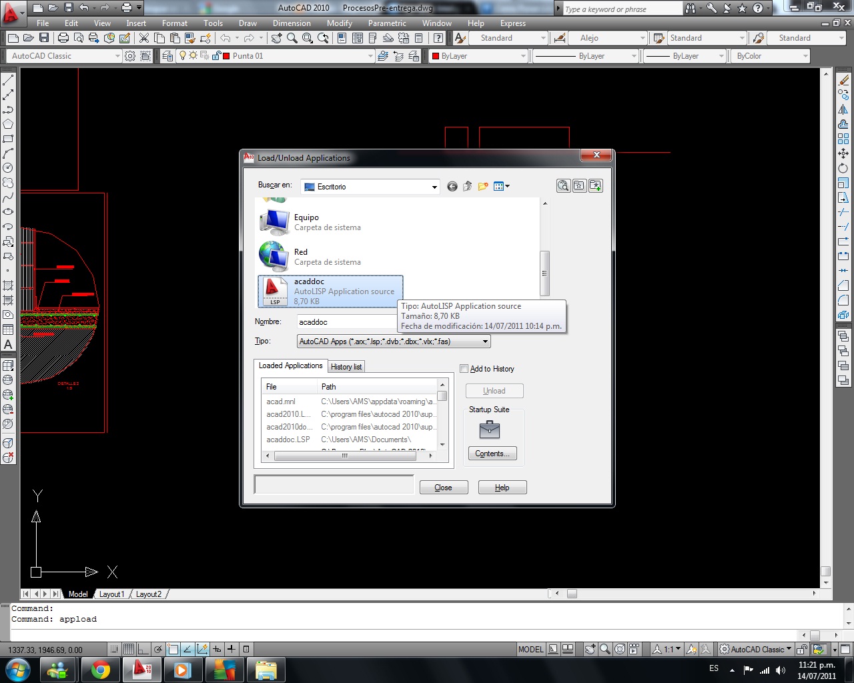Image resolution: width=854 pixels, height=683 pixels.
Task: Expand the Tipo file type dropdown
Action: (x=486, y=341)
